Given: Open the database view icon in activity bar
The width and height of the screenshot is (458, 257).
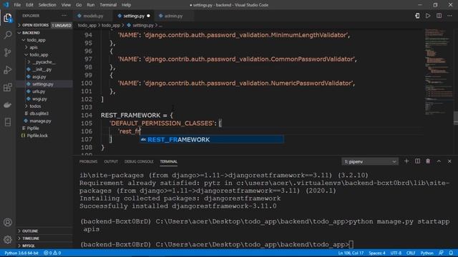Looking at the screenshot, I should coord(8,122).
